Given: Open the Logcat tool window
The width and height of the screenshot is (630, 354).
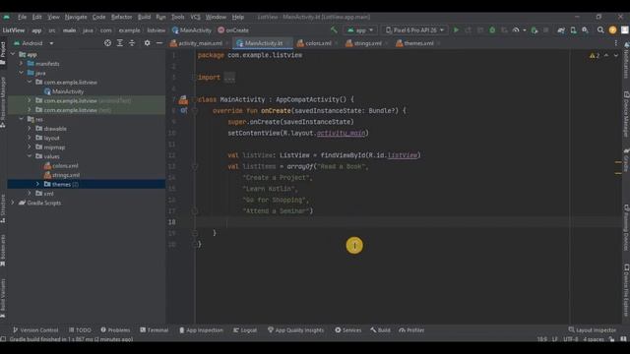Looking at the screenshot, I should click(x=245, y=330).
